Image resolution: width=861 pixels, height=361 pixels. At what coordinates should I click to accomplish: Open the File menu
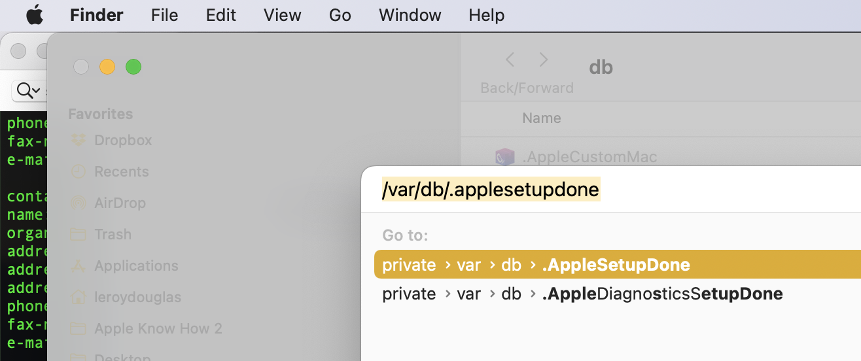point(164,15)
